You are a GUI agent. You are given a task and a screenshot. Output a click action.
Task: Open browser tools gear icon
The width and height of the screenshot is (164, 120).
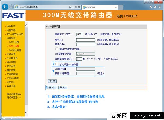(x=160, y=7)
